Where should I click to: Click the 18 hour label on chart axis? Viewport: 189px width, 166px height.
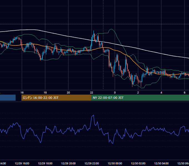pos(45,92)
